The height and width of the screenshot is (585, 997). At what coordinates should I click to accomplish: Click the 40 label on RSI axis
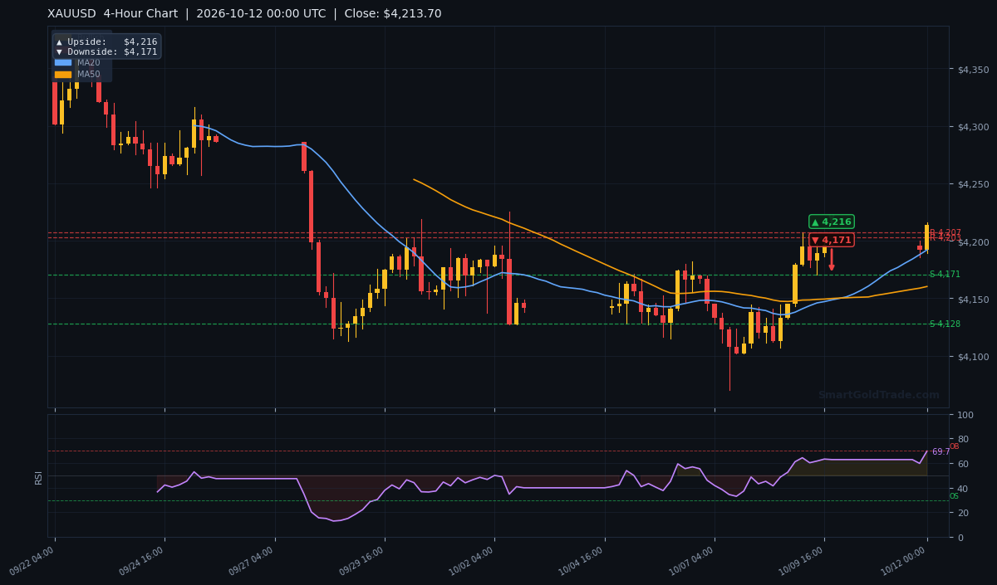(963, 489)
